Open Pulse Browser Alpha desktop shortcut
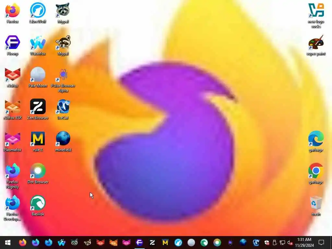This screenshot has height=249, width=332. coord(63,80)
